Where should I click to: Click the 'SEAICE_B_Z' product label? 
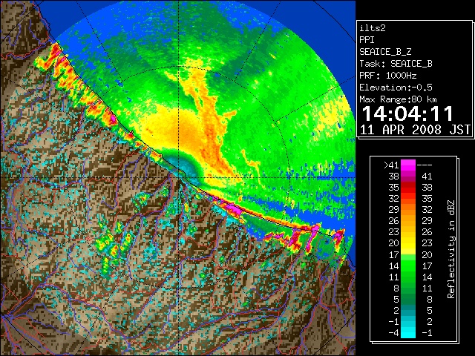(x=385, y=52)
